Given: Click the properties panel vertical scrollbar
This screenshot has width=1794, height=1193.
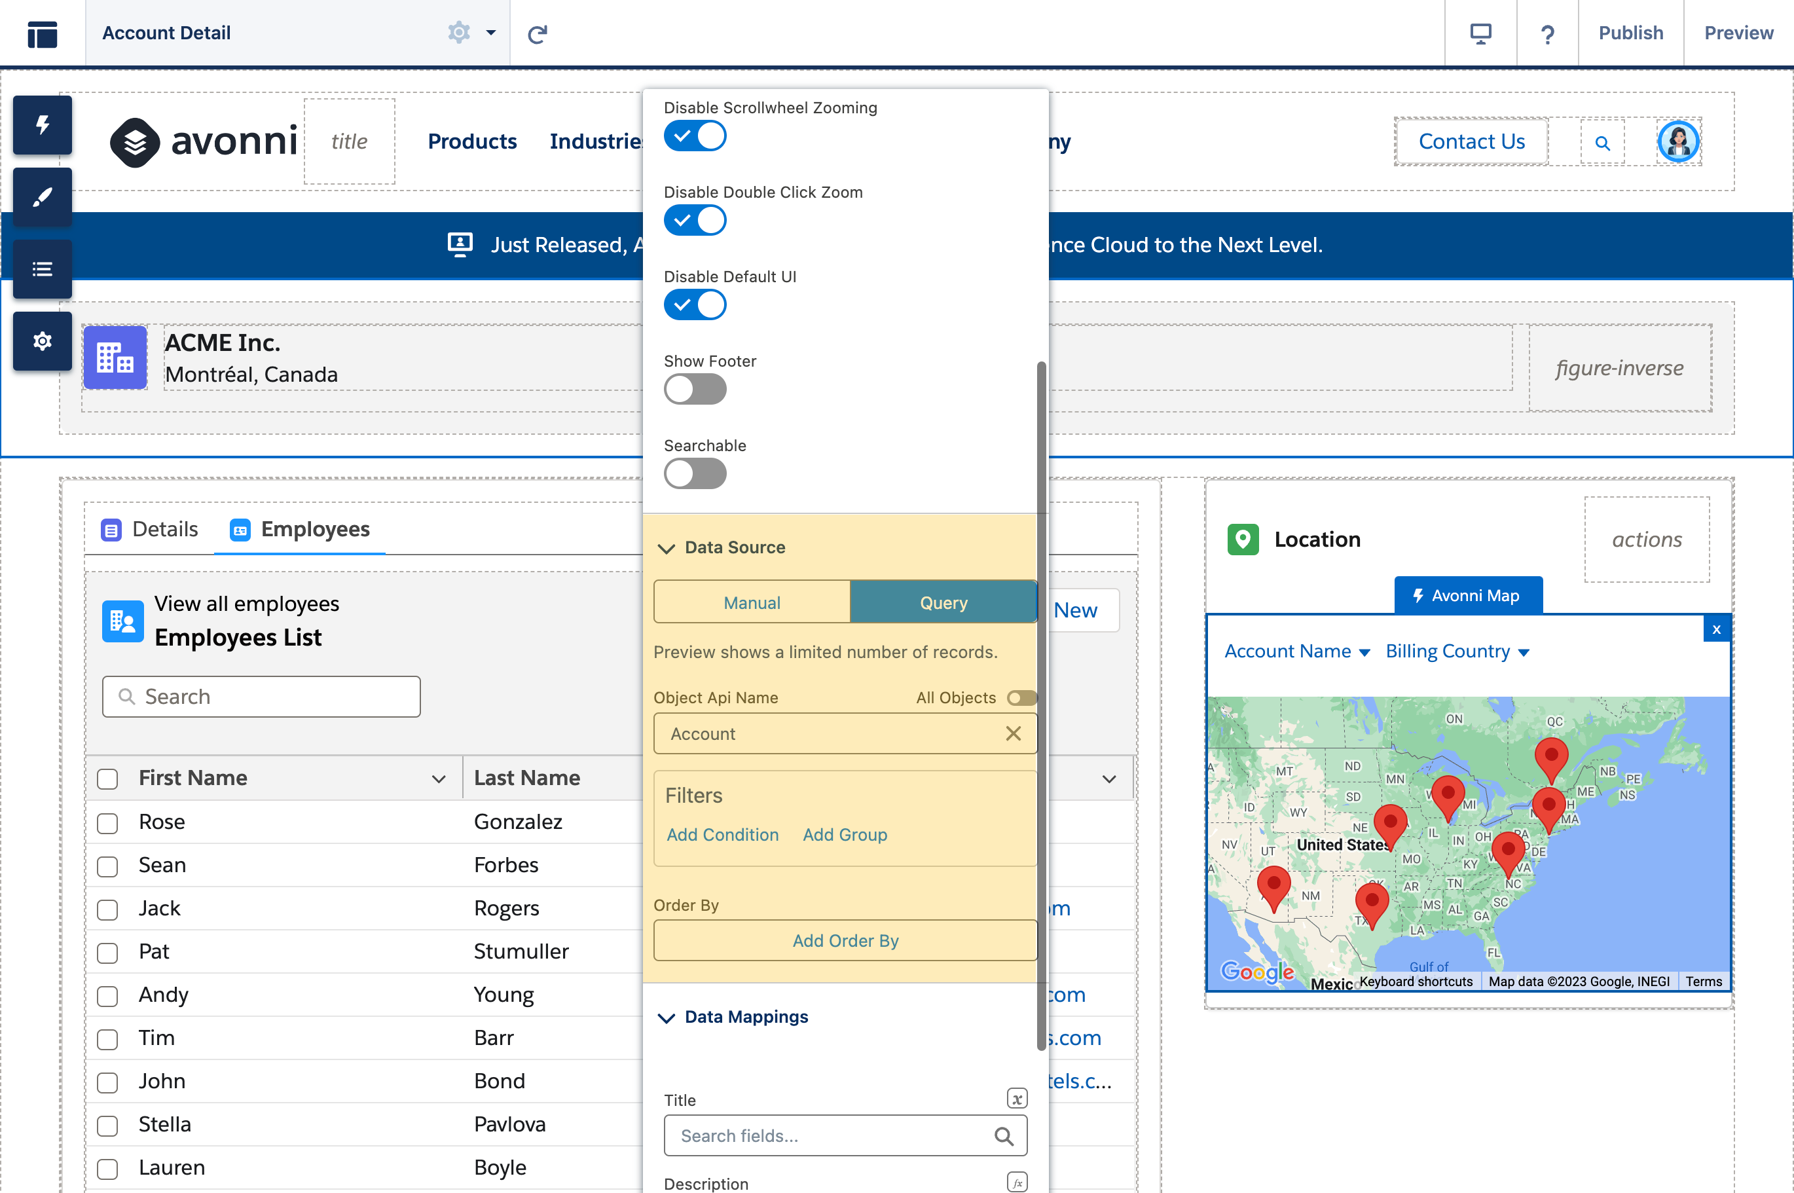Looking at the screenshot, I should [x=1041, y=704].
